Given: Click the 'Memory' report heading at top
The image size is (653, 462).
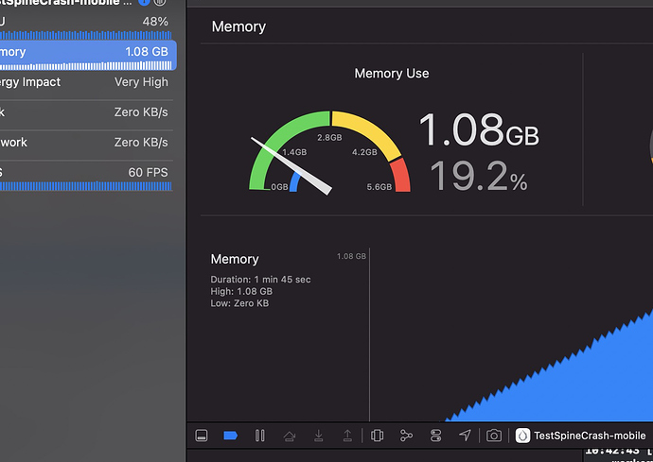Looking at the screenshot, I should click(x=238, y=26).
